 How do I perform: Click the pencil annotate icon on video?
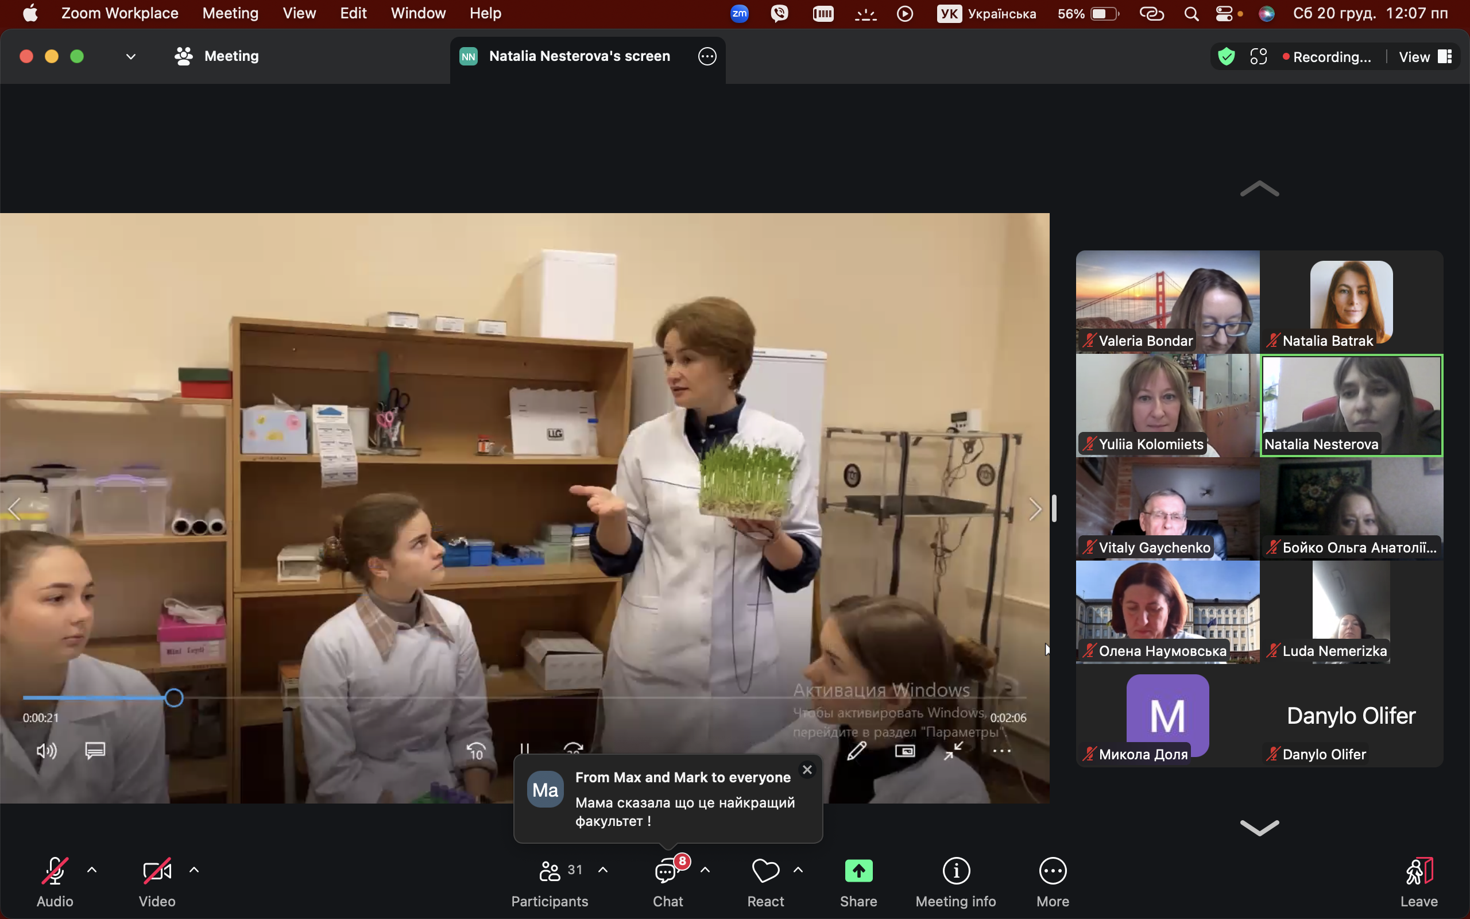tap(857, 751)
